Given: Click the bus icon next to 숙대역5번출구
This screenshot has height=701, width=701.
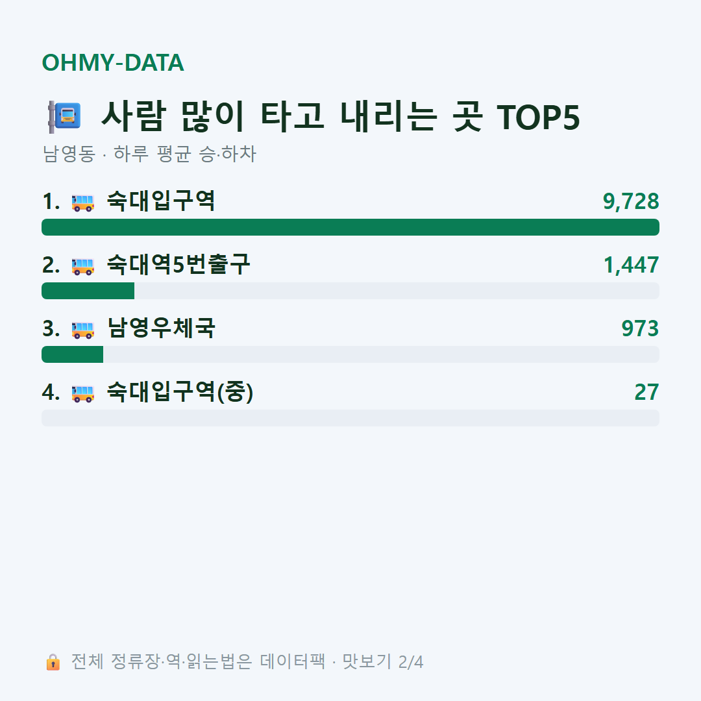Looking at the screenshot, I should point(83,266).
